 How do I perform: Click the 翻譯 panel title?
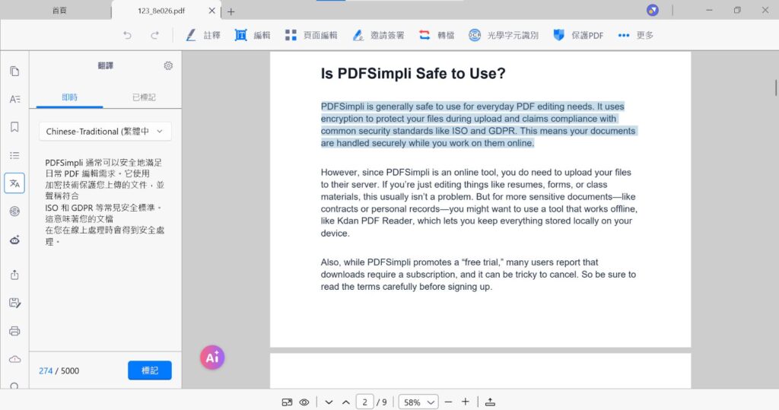pyautogui.click(x=105, y=65)
